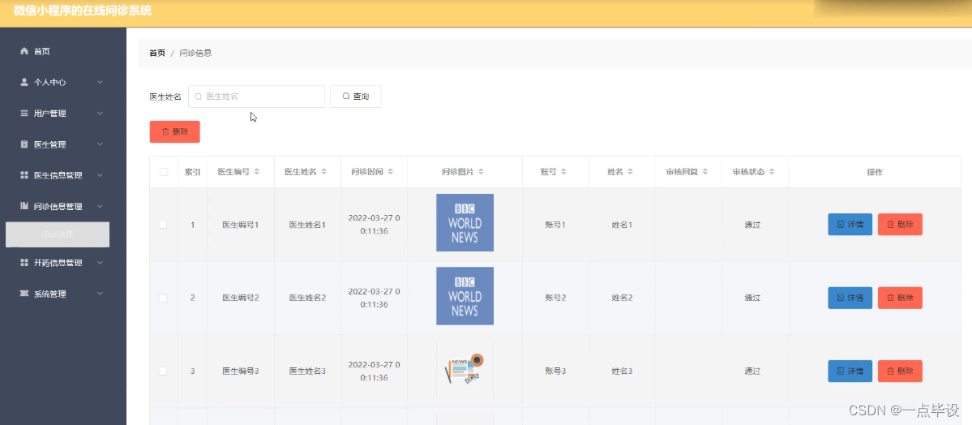Click the ticket icon next to 系统管理
The image size is (972, 425).
(x=24, y=294)
